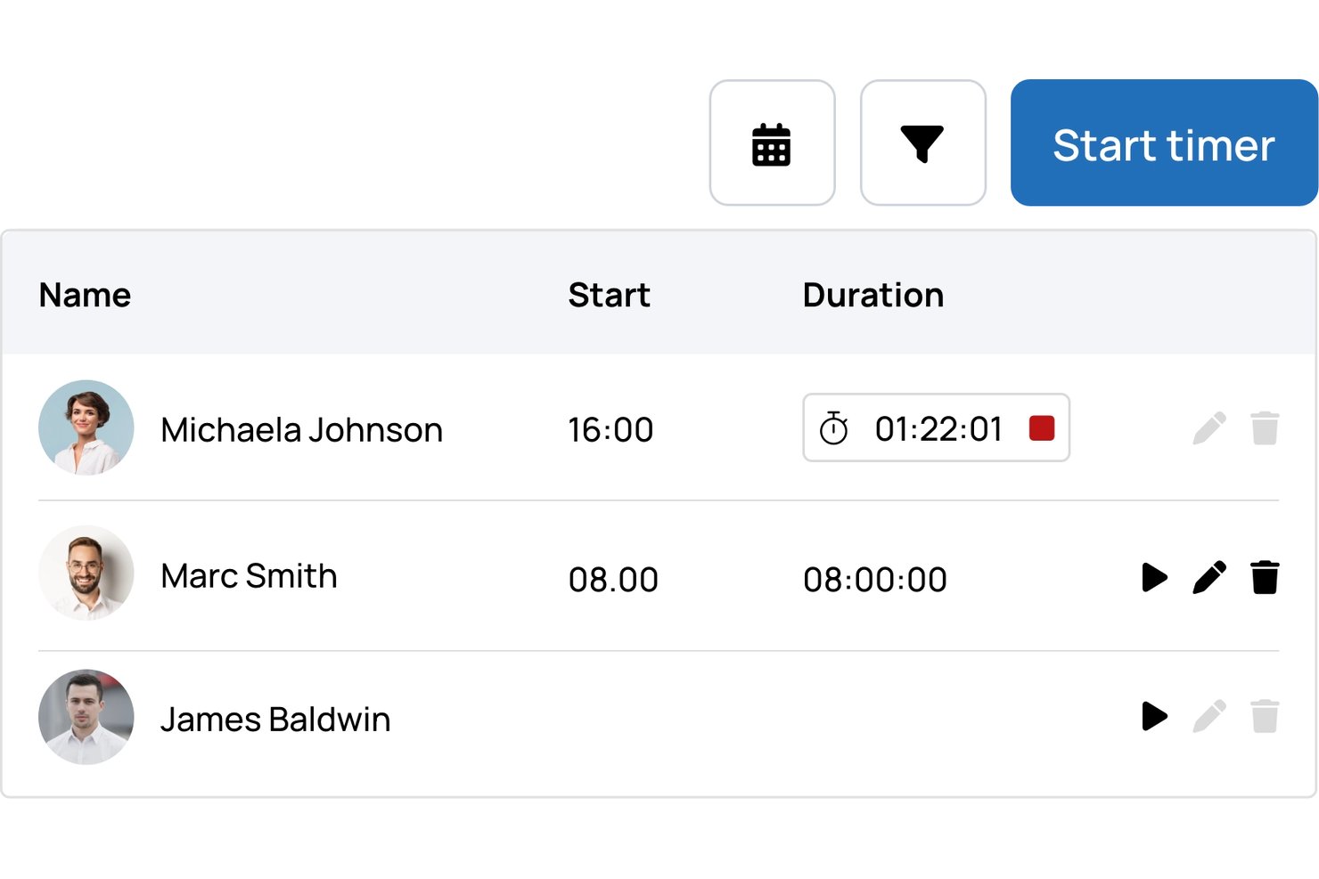Screen dimensions: 1319x879
Task: Edit Marc Smith's time entry
Action: pos(1209,577)
